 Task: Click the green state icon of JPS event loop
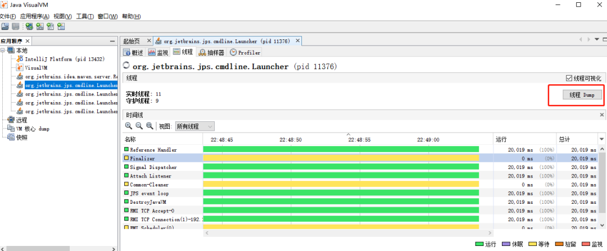(x=126, y=193)
